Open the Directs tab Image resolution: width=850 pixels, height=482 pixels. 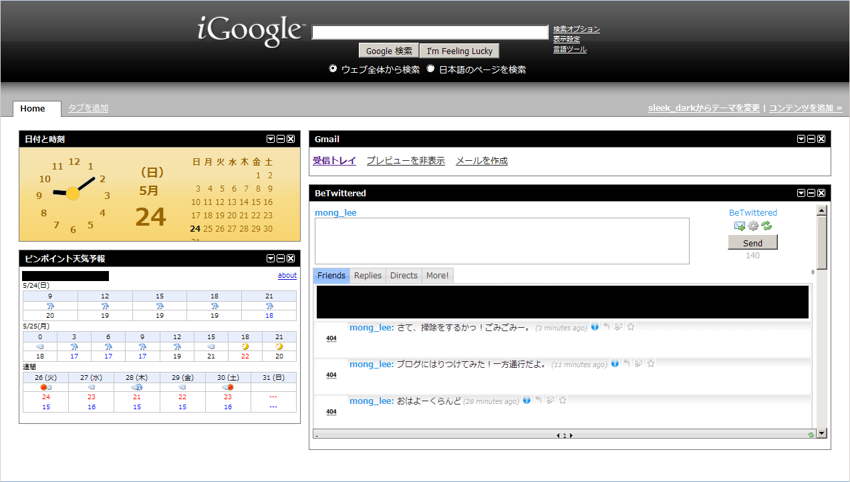(x=404, y=276)
